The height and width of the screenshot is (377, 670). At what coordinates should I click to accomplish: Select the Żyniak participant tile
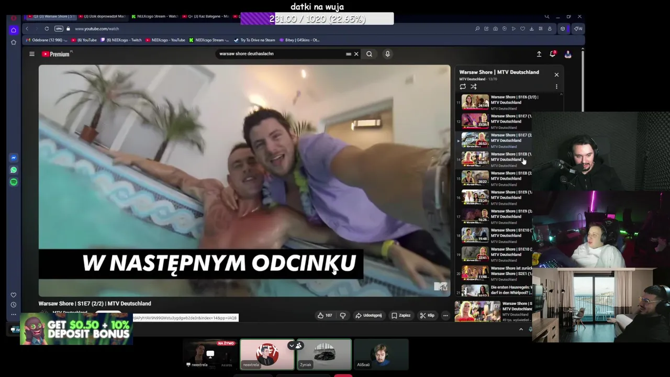325,354
